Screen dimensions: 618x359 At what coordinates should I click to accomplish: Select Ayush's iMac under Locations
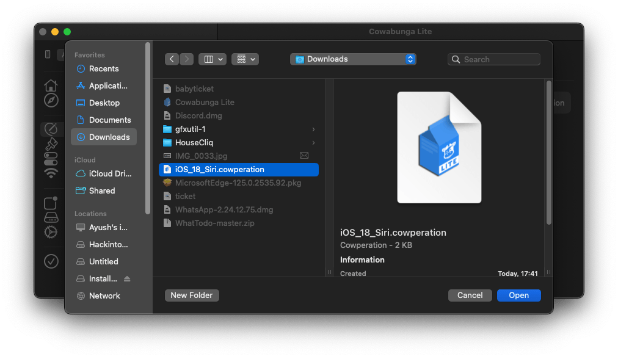point(104,227)
